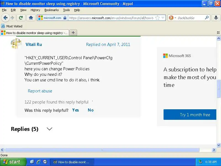Open Vitali Ru's profile link
221x166 pixels.
coord(34,45)
